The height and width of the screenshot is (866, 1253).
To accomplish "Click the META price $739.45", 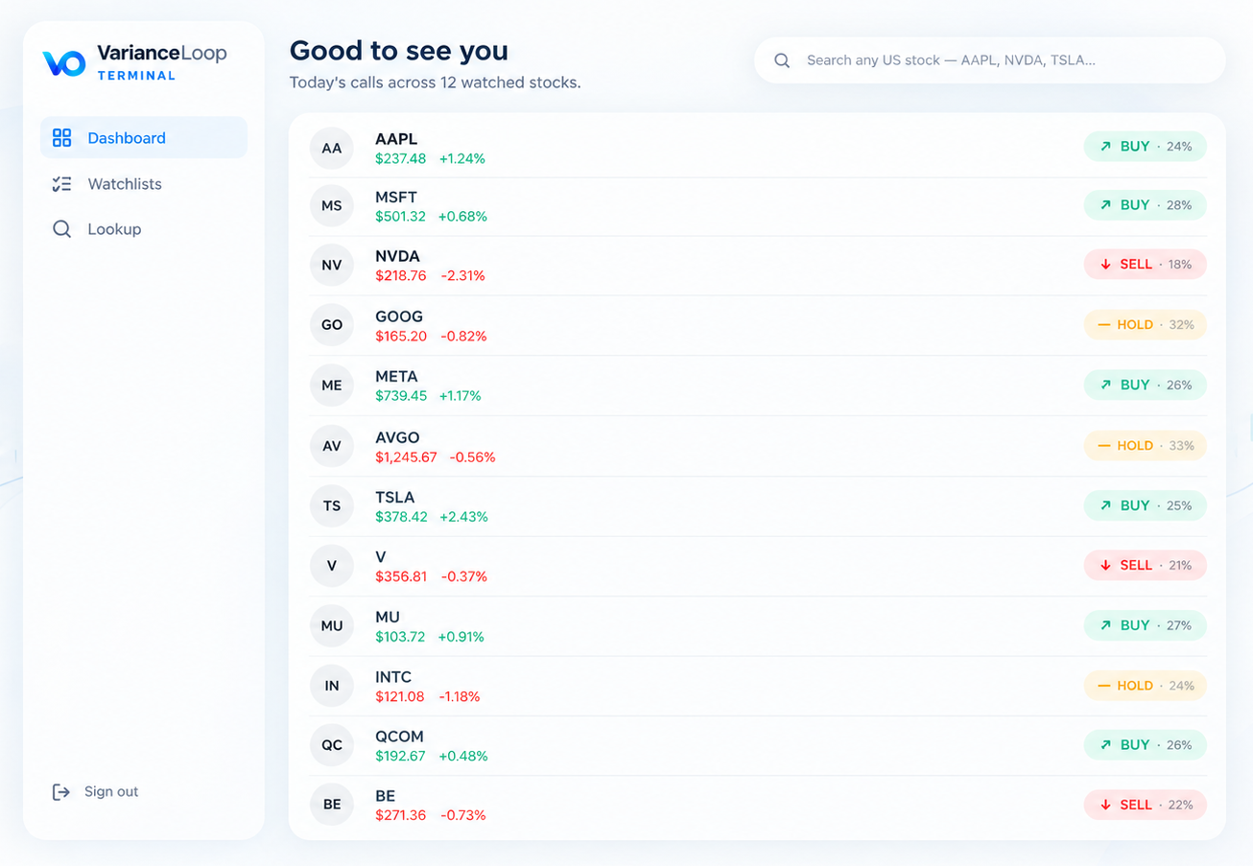I will point(401,396).
